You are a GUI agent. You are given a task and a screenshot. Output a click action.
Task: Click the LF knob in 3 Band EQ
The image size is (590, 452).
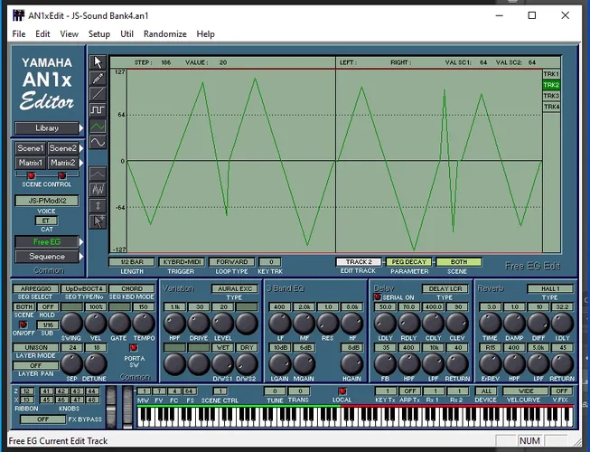279,324
